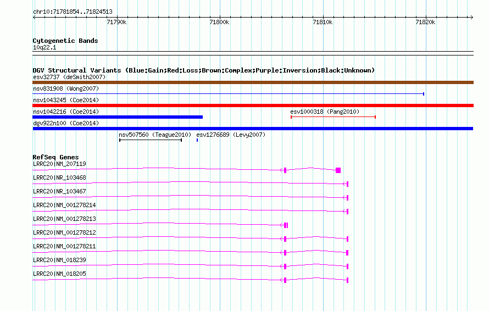Click the RefSeq Genes track title
Image resolution: width=489 pixels, height=311 pixels.
click(x=55, y=157)
